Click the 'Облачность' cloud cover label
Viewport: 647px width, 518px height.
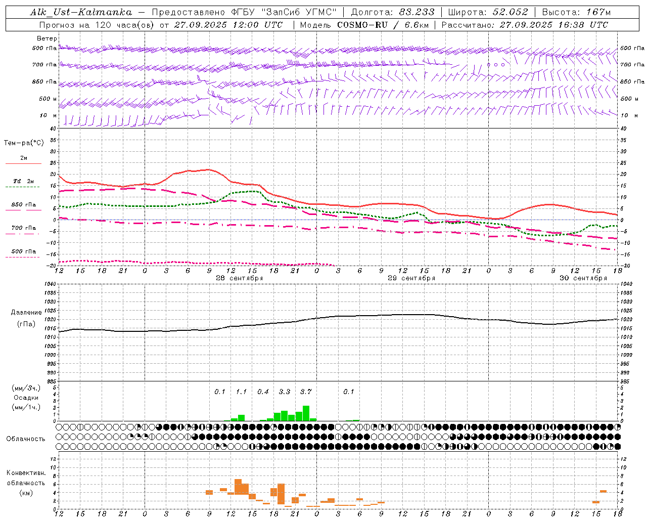(26, 439)
